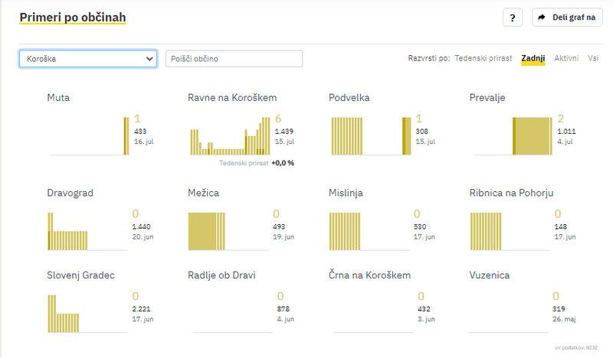Open the Koroška region dropdown
Screen dimensions: 613x358
(x=88, y=59)
